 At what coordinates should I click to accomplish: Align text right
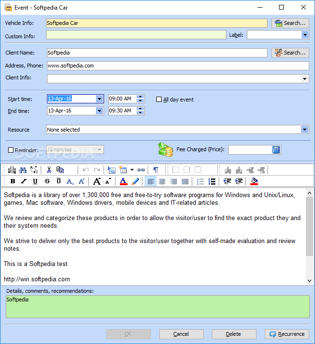(x=174, y=182)
